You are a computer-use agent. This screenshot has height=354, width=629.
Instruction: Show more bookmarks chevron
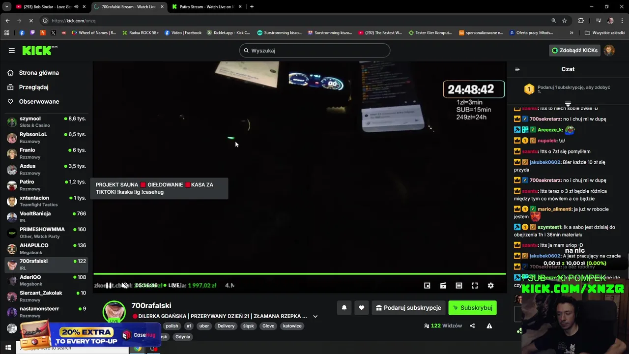coord(572,33)
